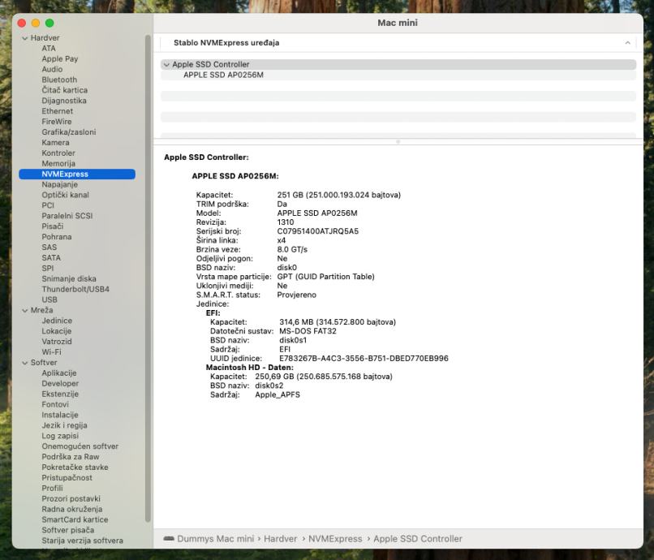The height and width of the screenshot is (560, 654).
Task: Select APPLE SSD AP0256M device row
Action: tap(223, 75)
